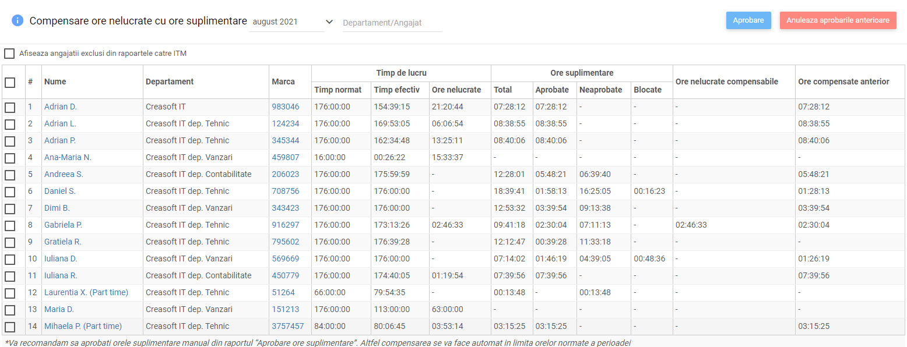907x347 pixels.
Task: Click Laurentia X. (Part time) name link
Action: click(86, 292)
